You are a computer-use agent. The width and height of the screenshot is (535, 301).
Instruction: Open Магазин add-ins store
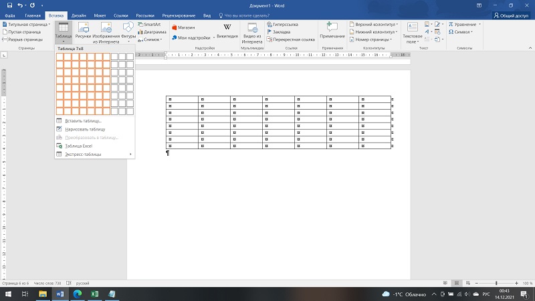183,27
